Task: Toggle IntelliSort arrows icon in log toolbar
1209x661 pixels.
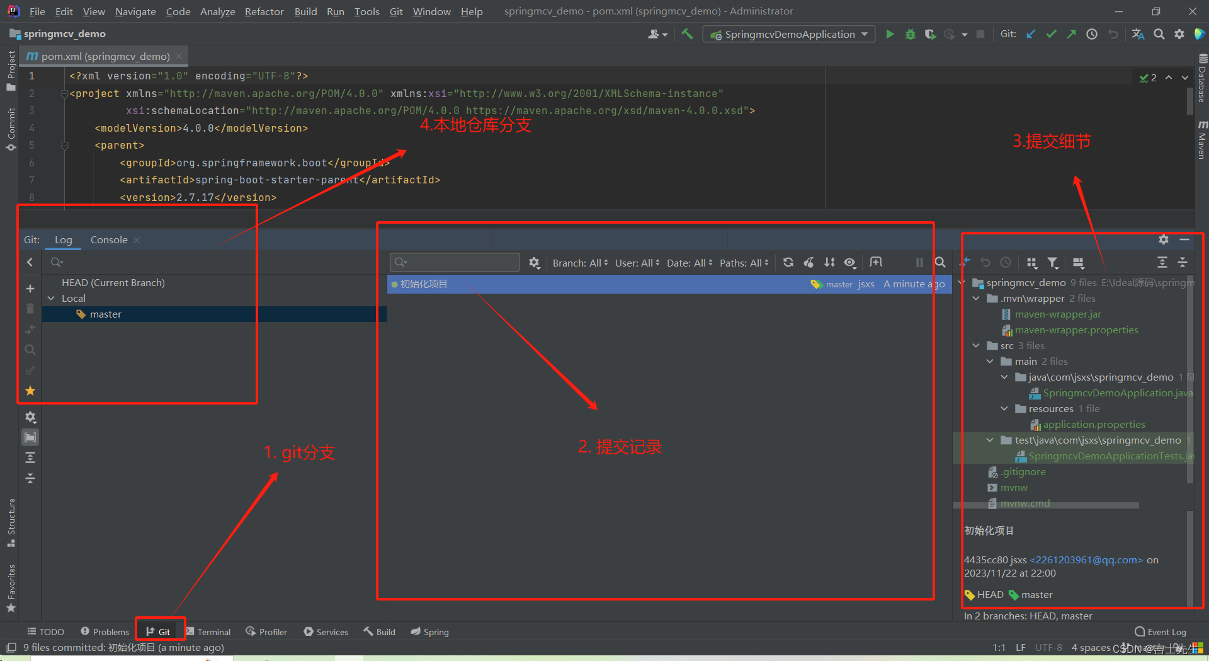Action: [x=829, y=262]
